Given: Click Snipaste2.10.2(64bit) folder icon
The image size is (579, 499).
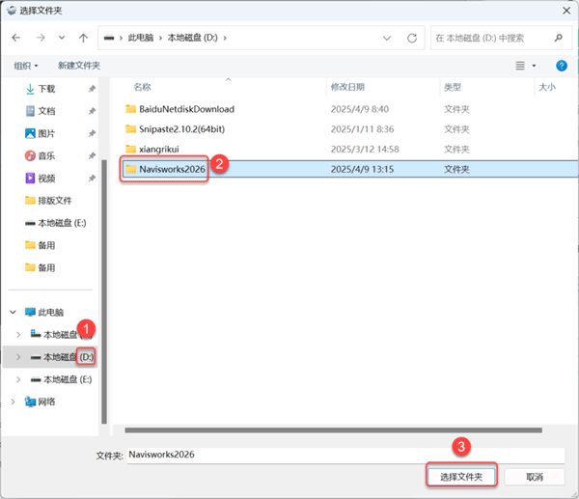Looking at the screenshot, I should coord(130,129).
